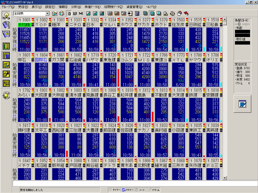
Task: Select the small grid layout icon
Action: click(145, 14)
